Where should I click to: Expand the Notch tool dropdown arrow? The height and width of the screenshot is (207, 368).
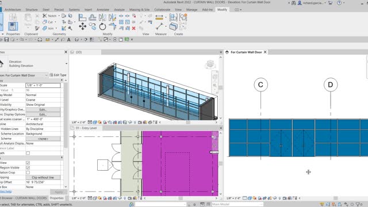pos(59,16)
